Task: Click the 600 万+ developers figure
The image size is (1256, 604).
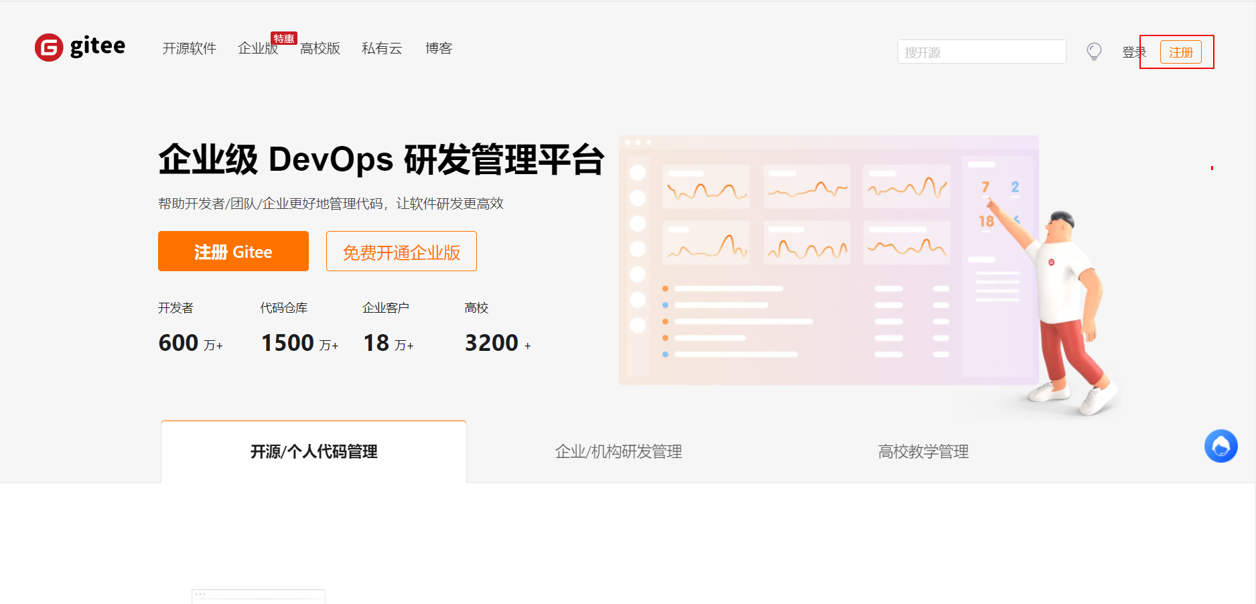Action: (x=190, y=343)
